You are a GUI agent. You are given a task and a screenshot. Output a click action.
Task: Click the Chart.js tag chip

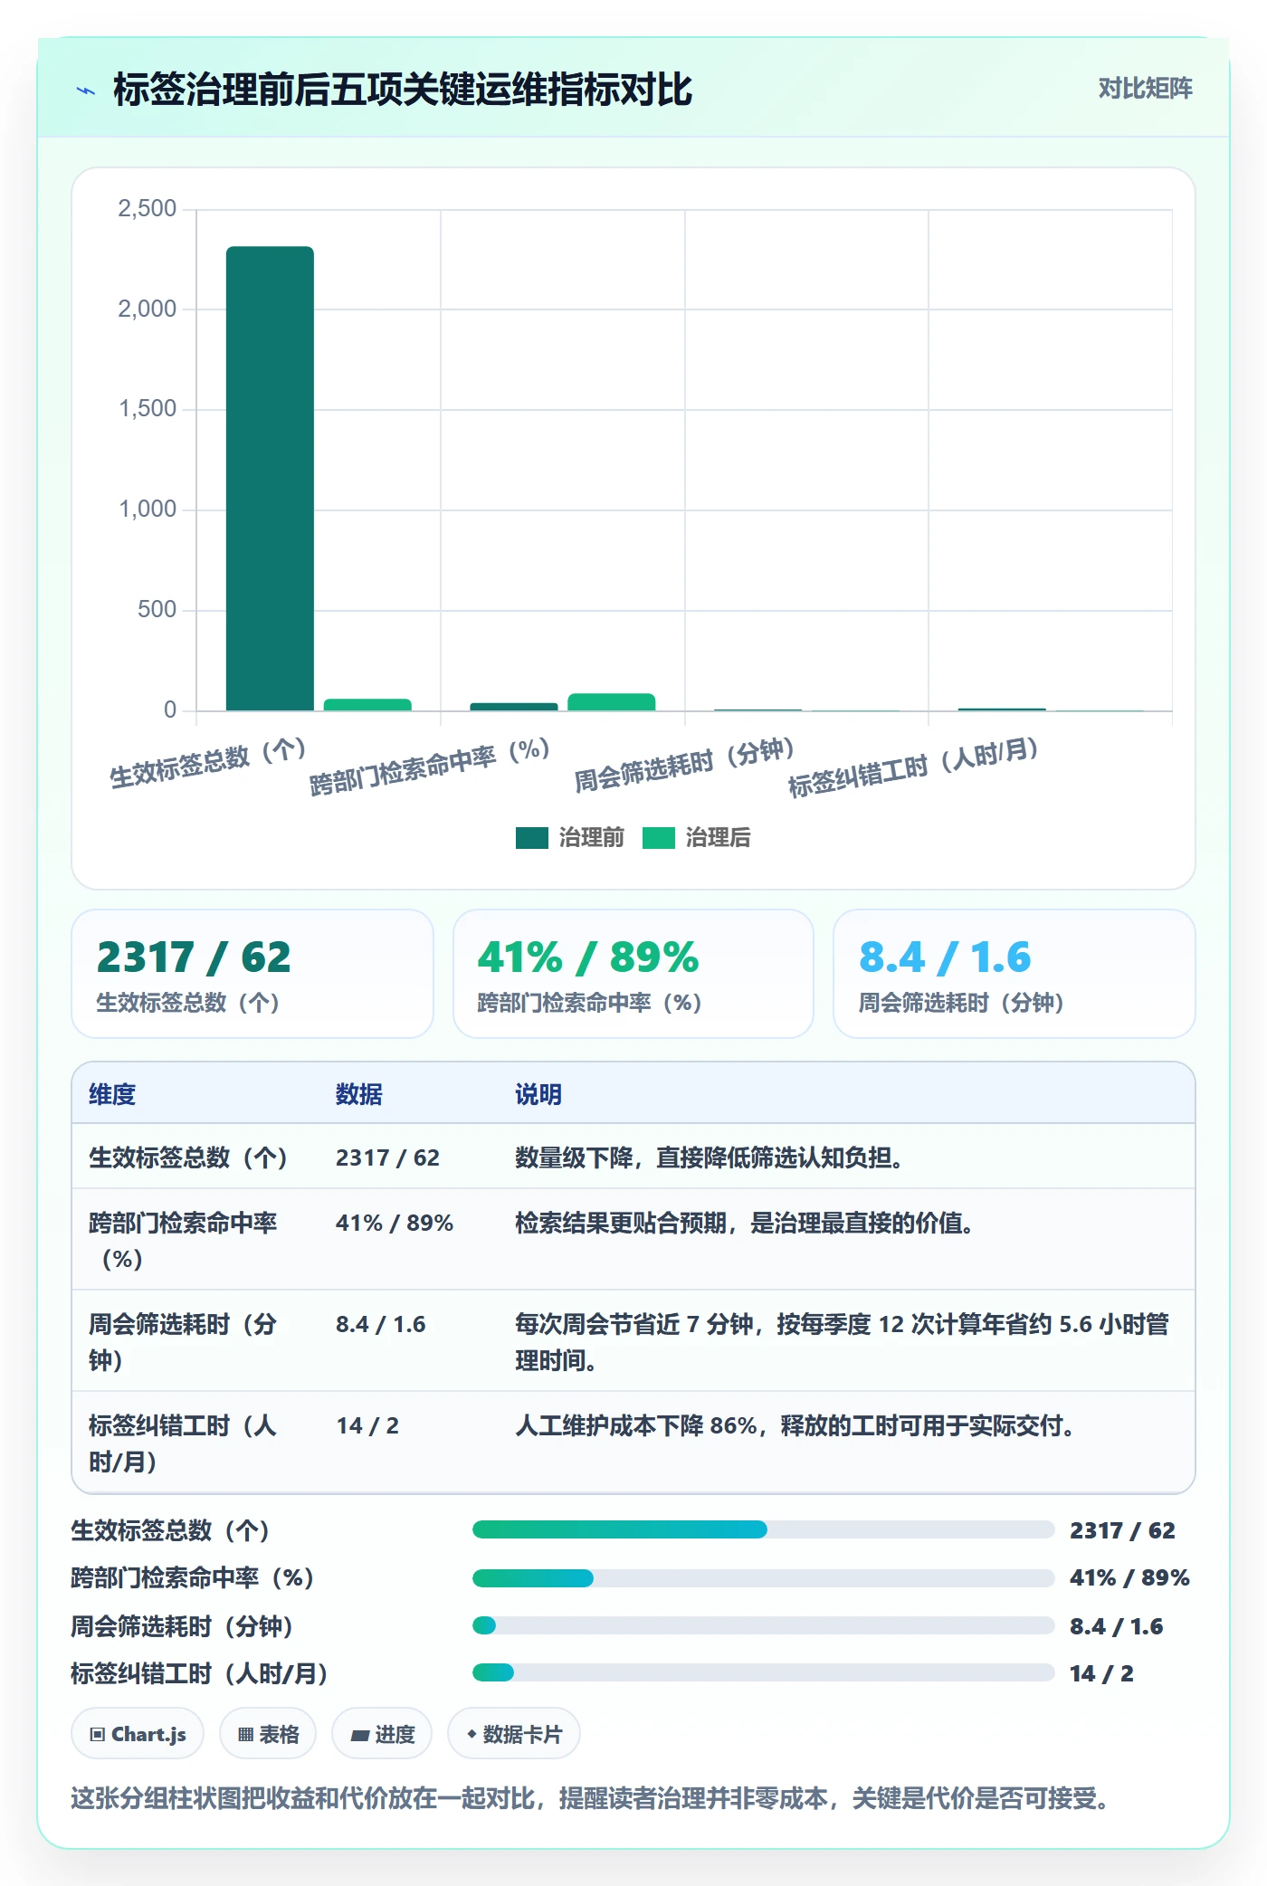tap(138, 1734)
